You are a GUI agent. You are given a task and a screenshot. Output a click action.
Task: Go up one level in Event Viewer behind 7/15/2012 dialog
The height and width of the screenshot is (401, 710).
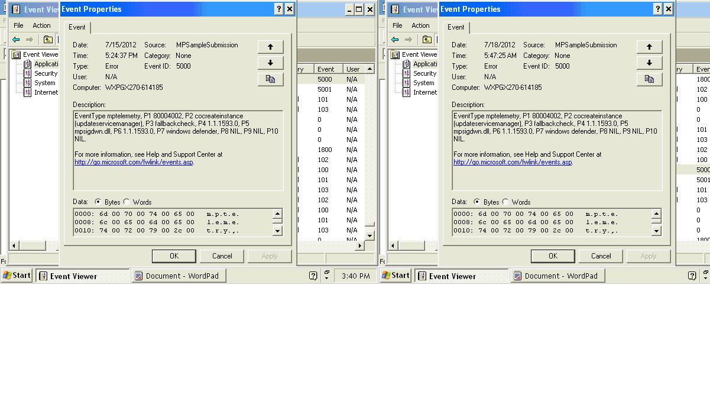pos(48,40)
